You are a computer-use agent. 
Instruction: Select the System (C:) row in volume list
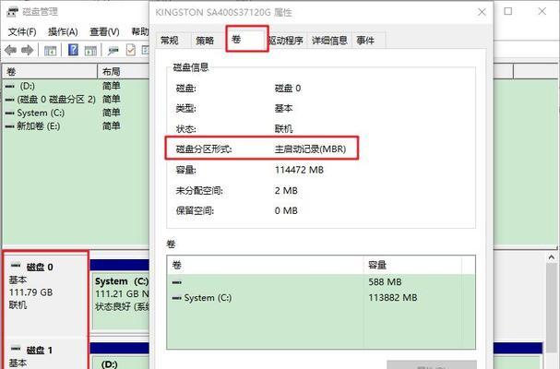click(76, 113)
